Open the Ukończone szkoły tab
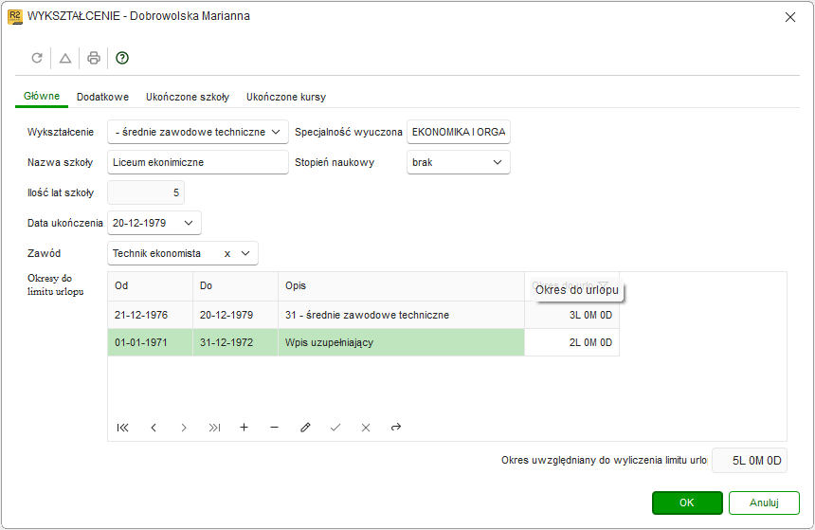This screenshot has height=530, width=815. point(187,97)
